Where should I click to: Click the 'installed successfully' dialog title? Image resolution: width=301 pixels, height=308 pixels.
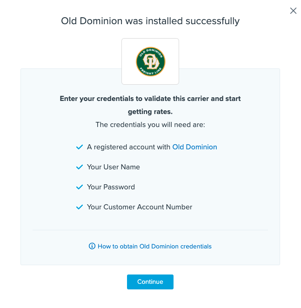pyautogui.click(x=150, y=21)
